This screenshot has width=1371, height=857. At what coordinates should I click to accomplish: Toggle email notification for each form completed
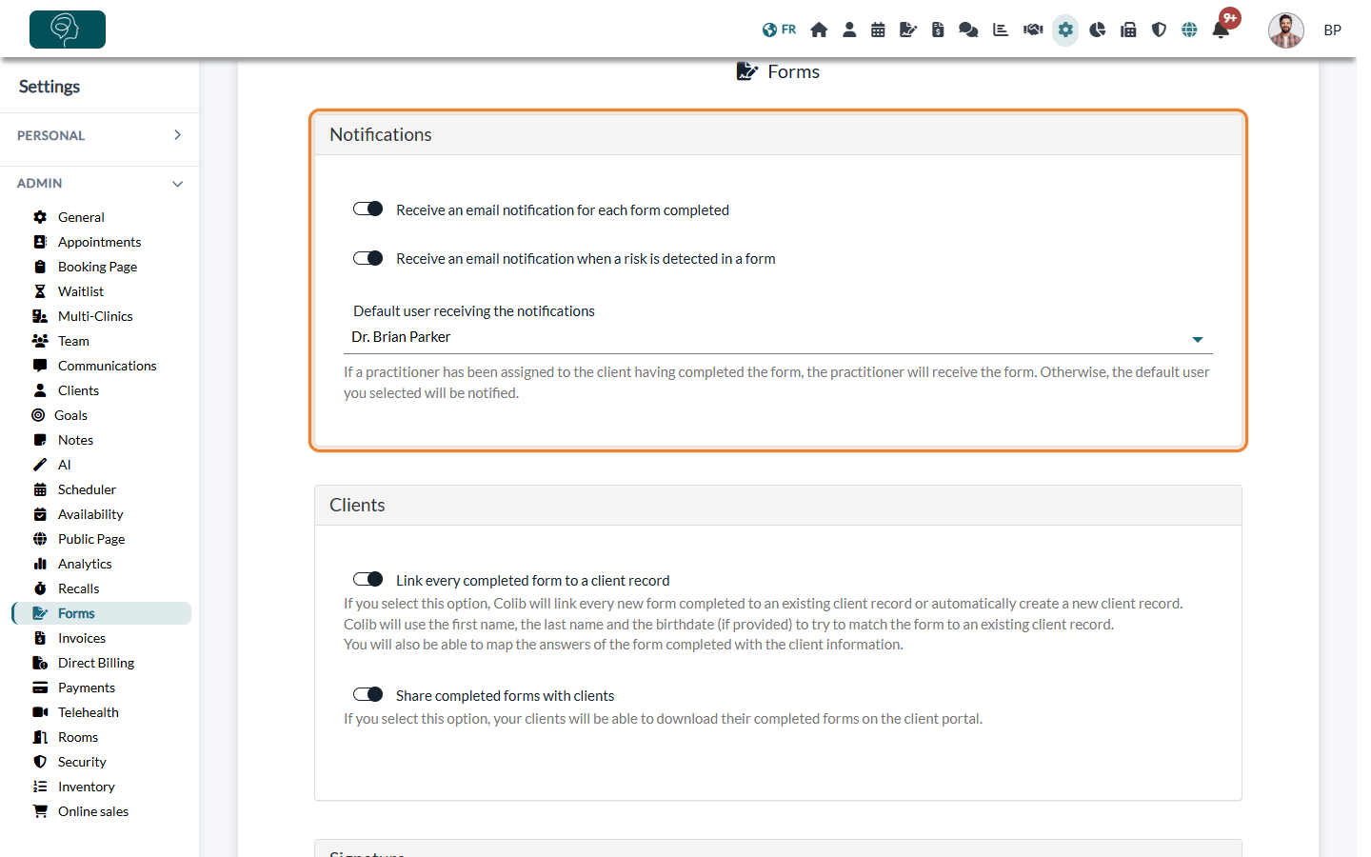tap(368, 209)
